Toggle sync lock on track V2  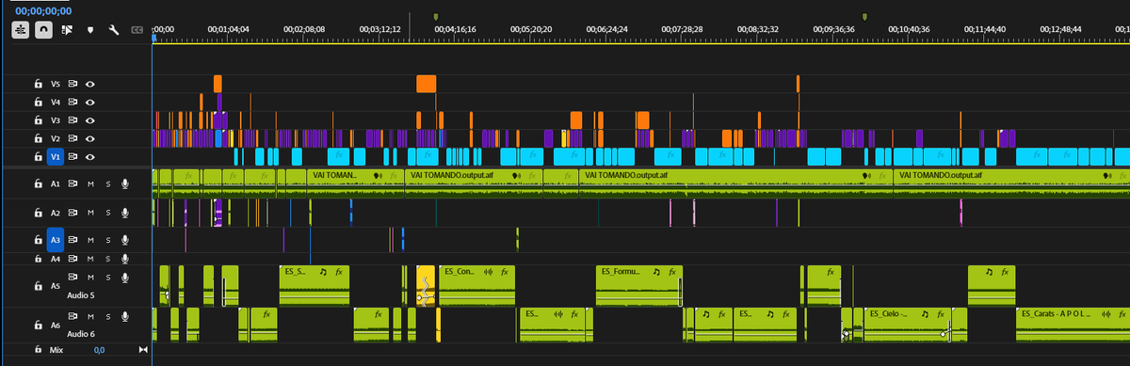73,138
